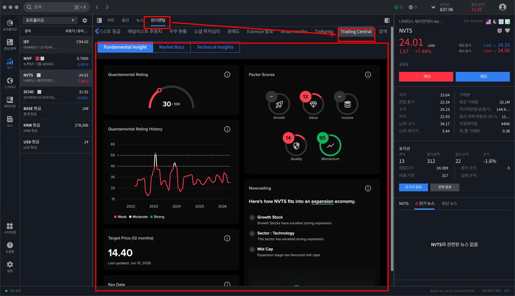The image size is (515, 296).
Task: Open the 공매도 sub-tab
Action: coord(233,32)
